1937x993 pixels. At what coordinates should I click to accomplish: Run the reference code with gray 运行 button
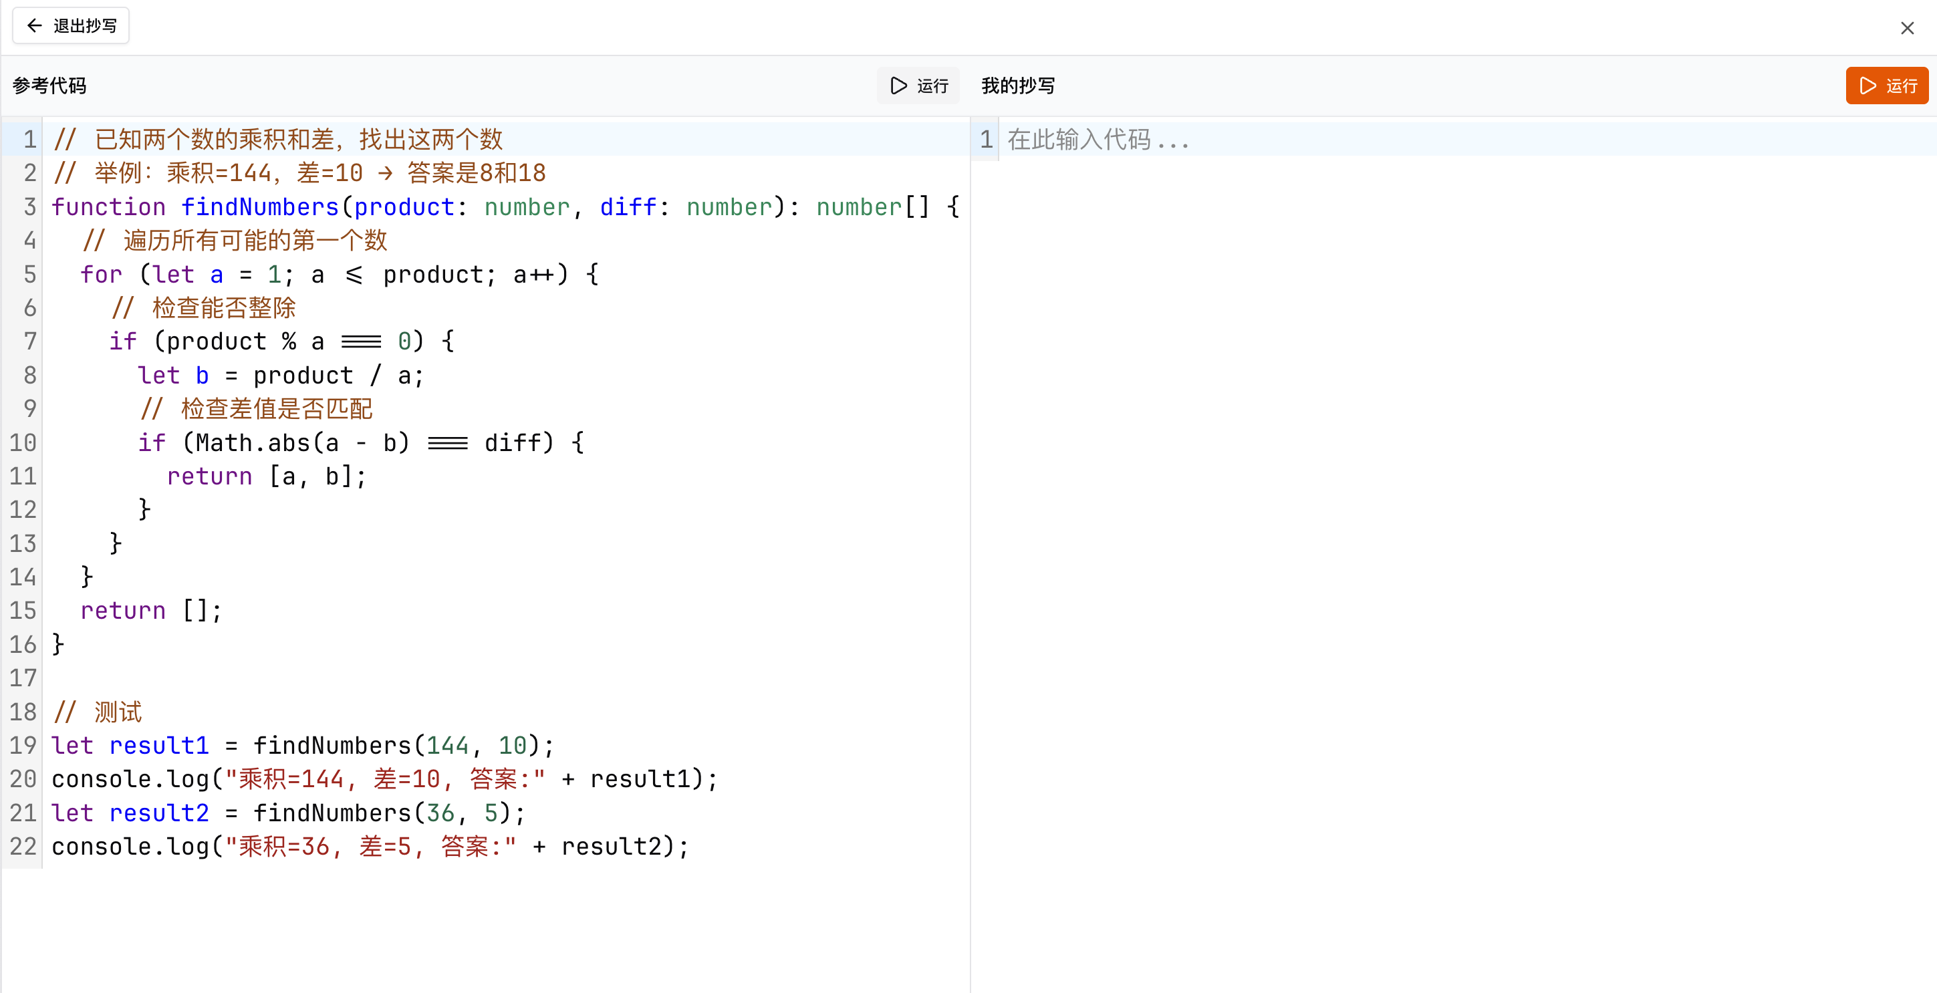tap(918, 86)
